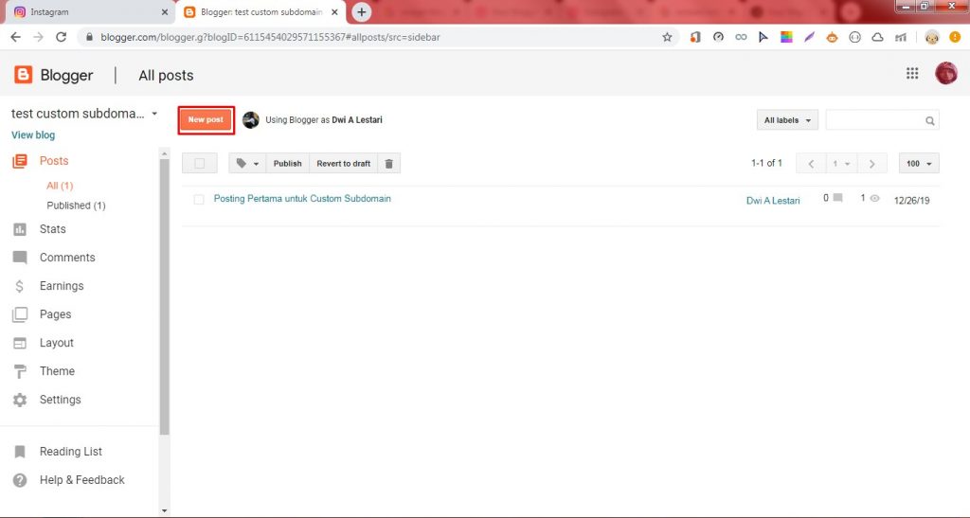Open Help & Feedback
This screenshot has height=518, width=970.
pyautogui.click(x=81, y=480)
